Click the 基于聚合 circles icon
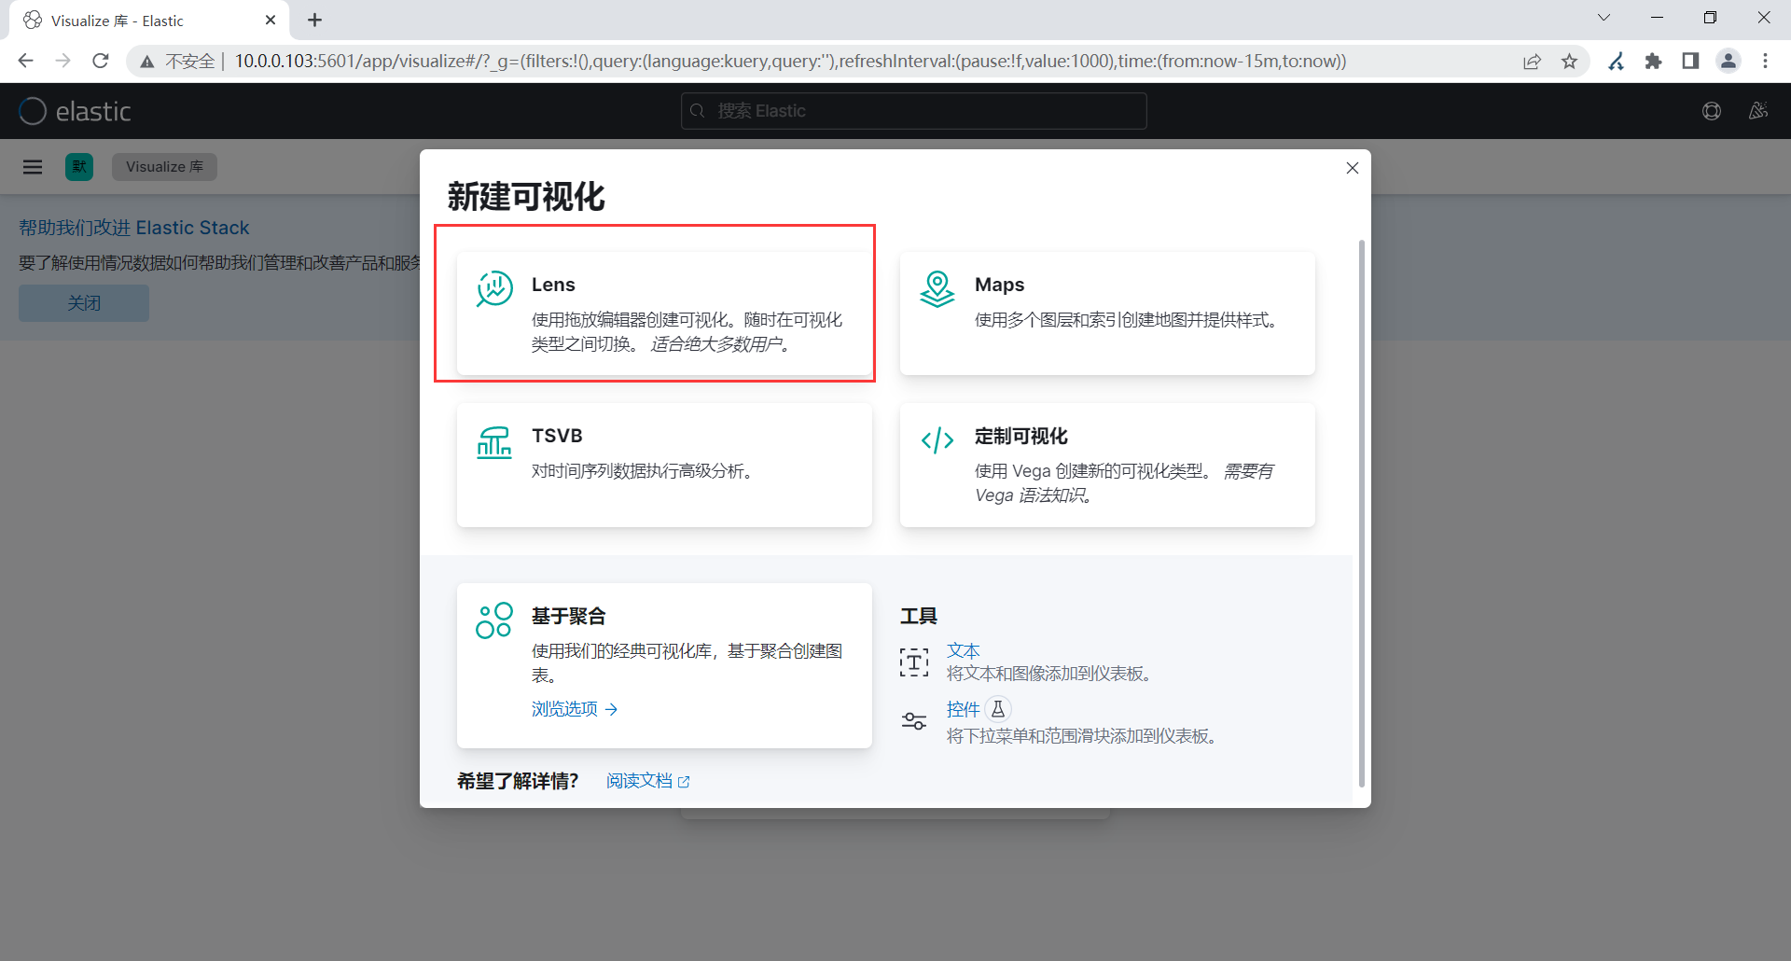This screenshot has width=1791, height=961. (494, 620)
